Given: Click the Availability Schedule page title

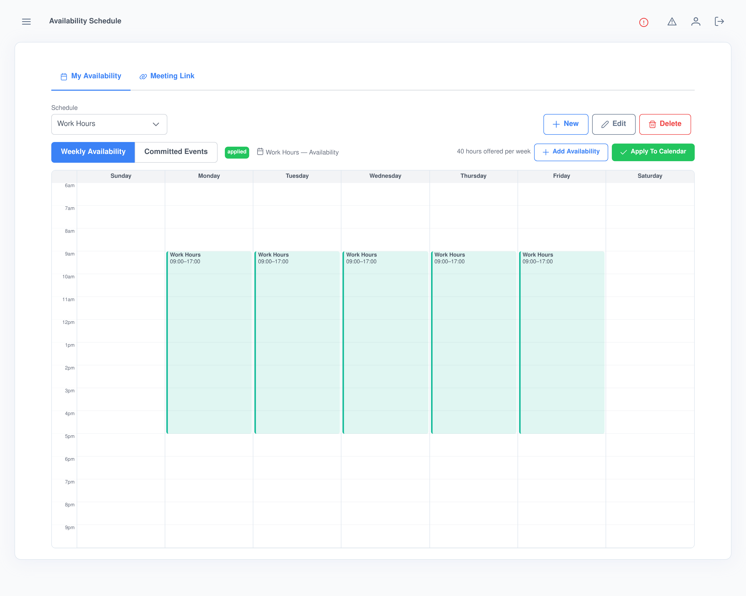Looking at the screenshot, I should coord(85,21).
